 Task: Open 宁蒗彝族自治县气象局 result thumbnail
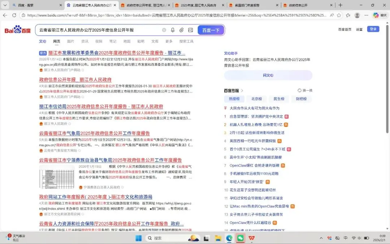point(57,177)
